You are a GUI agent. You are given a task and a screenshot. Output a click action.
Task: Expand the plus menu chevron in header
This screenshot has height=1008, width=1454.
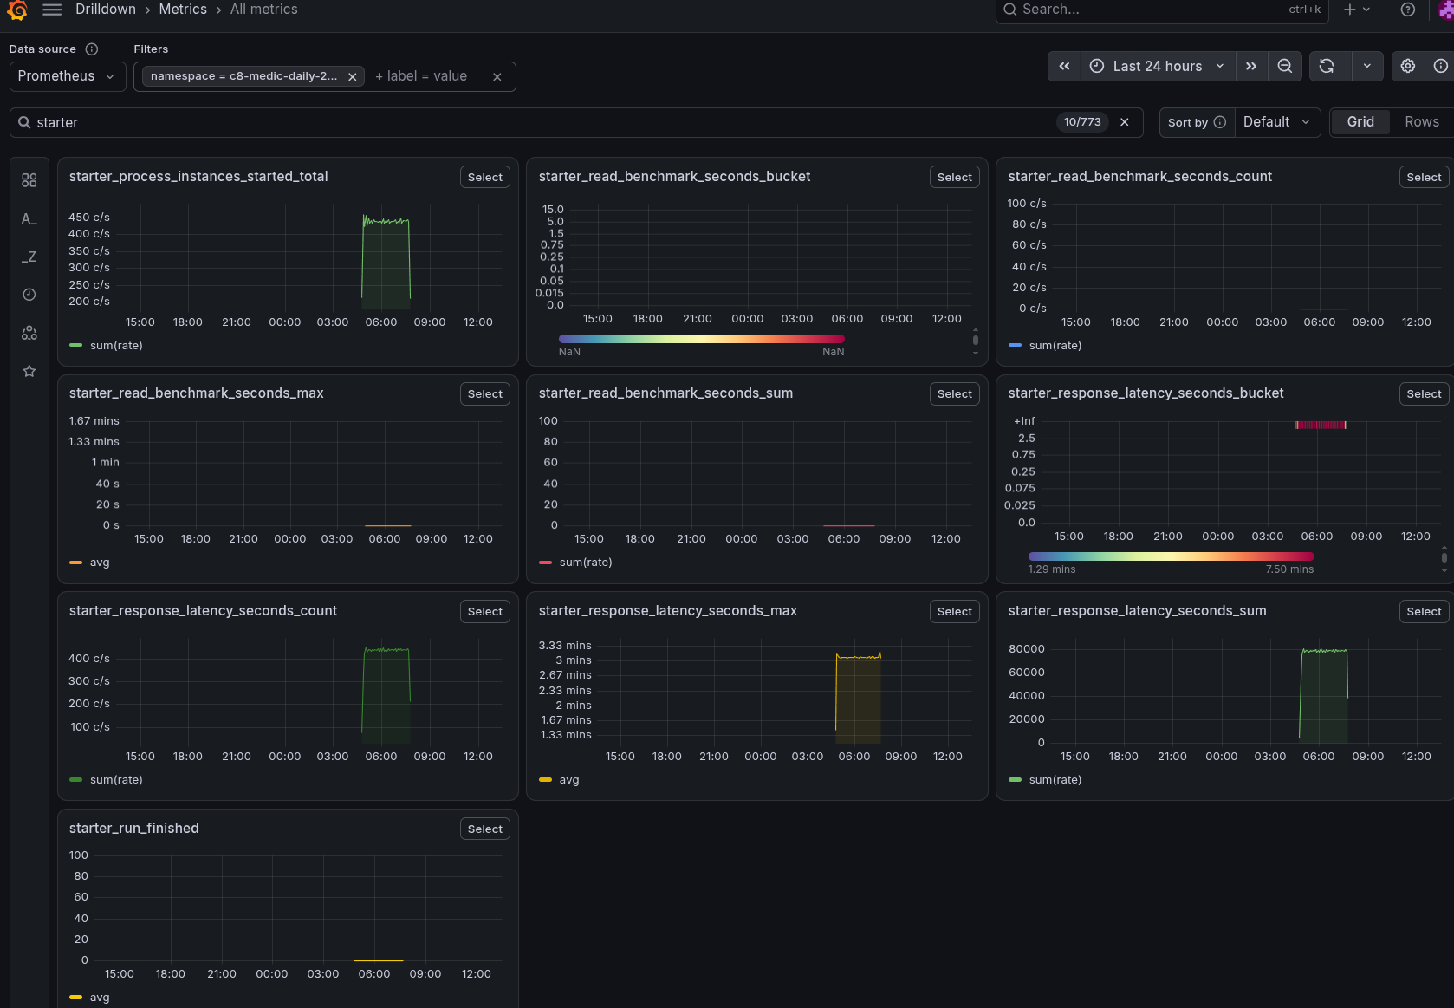1366,10
